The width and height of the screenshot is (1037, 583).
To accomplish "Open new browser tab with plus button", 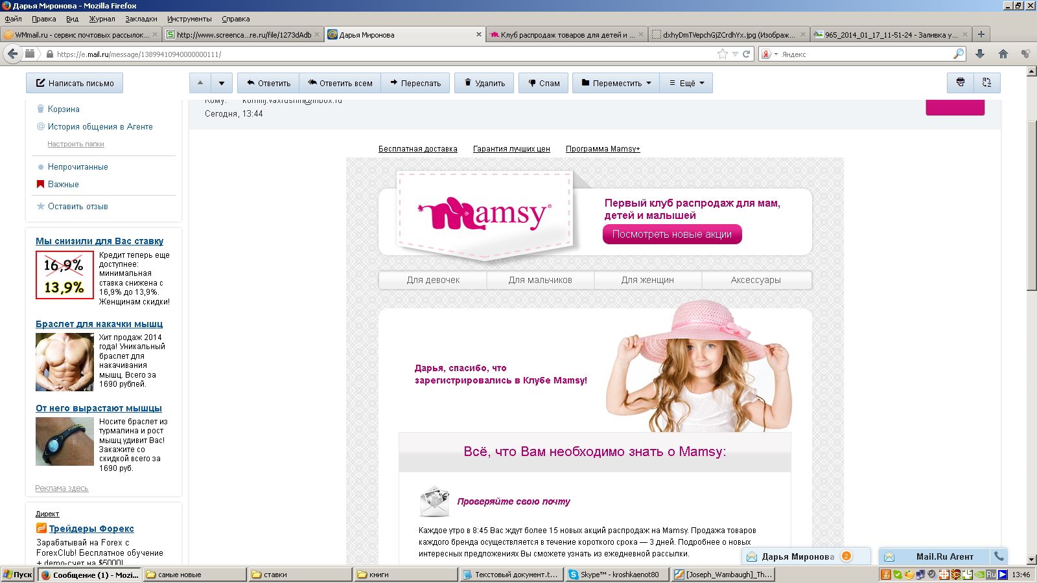I will point(981,34).
